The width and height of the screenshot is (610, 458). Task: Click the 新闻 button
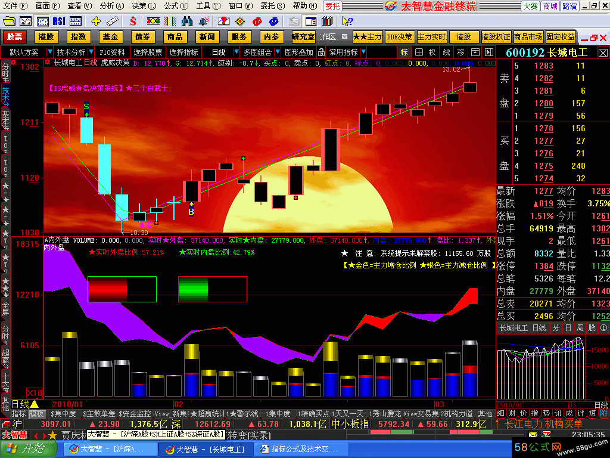pyautogui.click(x=207, y=36)
